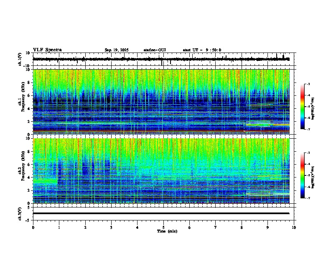The width and height of the screenshot is (331, 255).
Task: Click time axis tick label '0'
Action: point(33,227)
